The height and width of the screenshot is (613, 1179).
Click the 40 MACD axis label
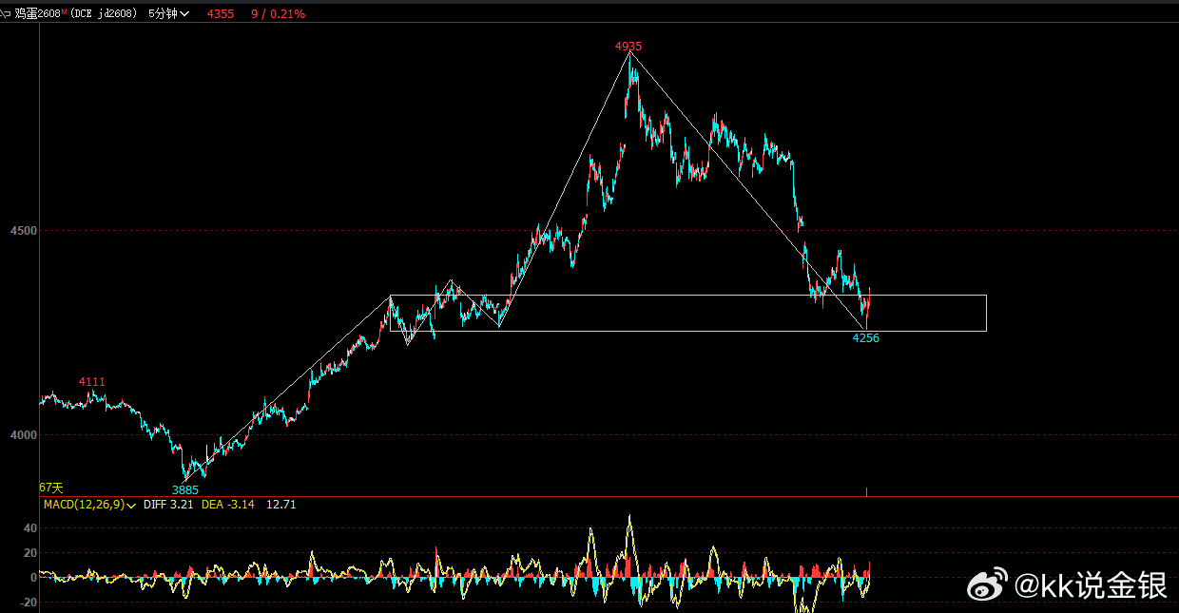click(x=30, y=528)
